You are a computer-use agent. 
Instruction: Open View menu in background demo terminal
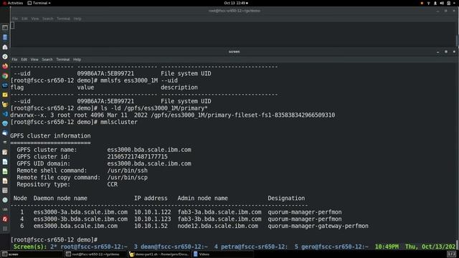point(35,19)
